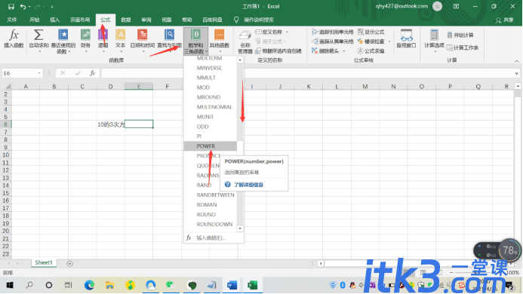Select MOD from the function list
The height and width of the screenshot is (294, 523).
(211, 87)
